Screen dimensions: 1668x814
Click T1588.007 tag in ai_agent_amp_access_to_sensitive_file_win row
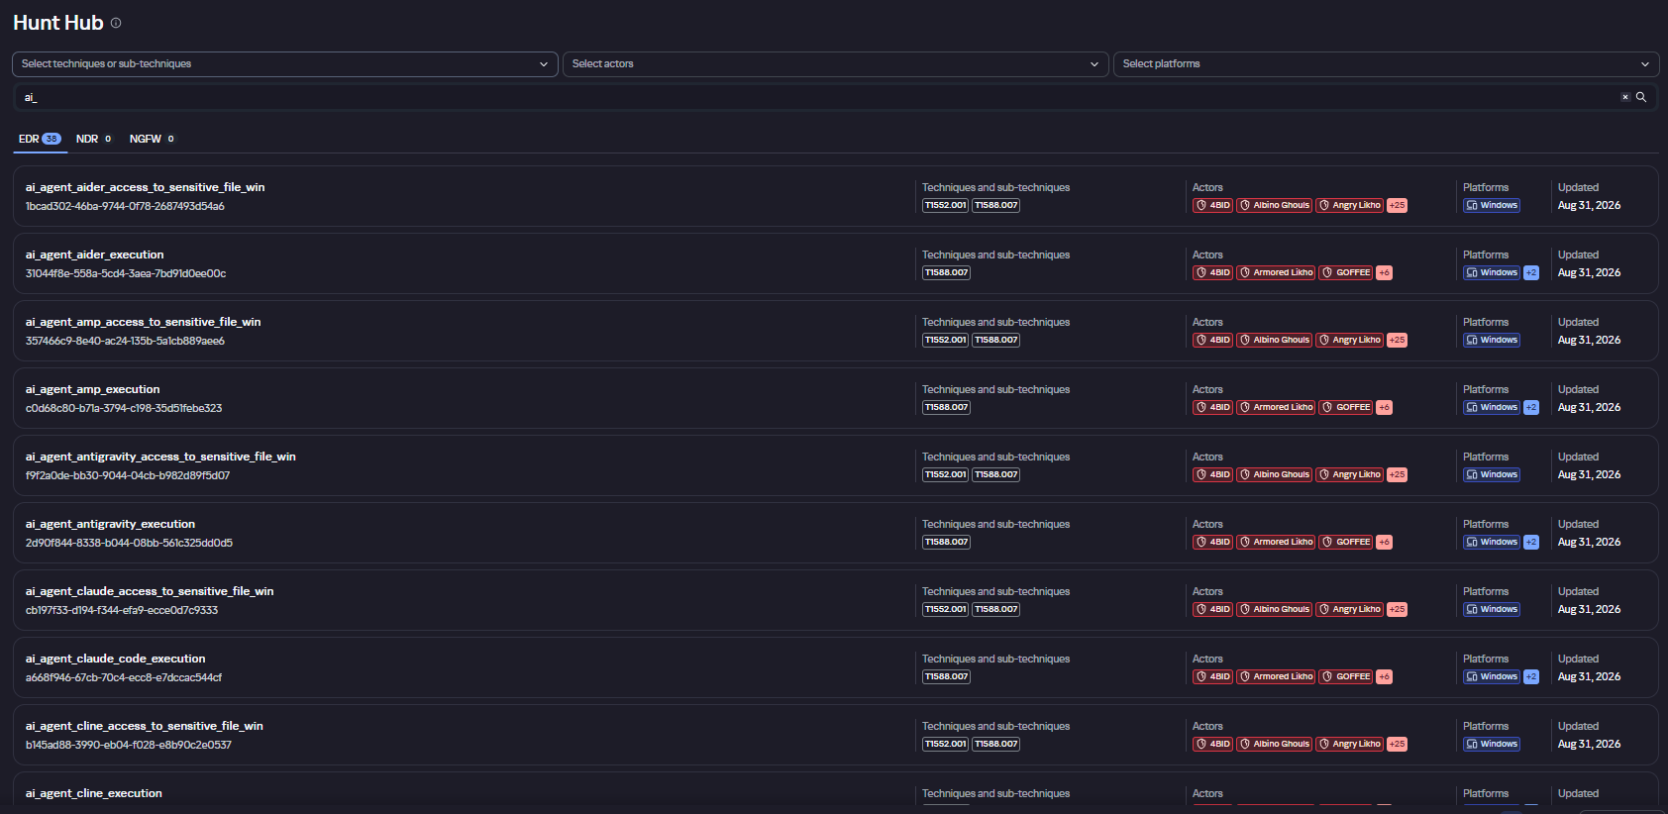tap(996, 341)
